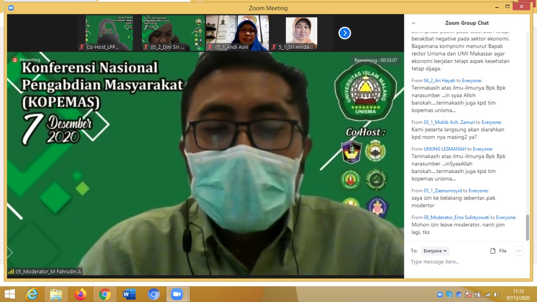
Task: Click the muted mic icon on 05_2_Dini Sri
Action: coord(146,47)
